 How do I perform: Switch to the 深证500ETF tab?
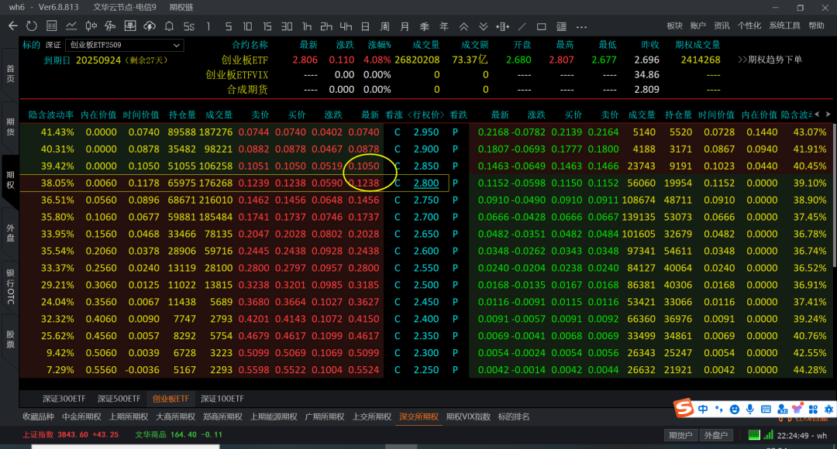point(119,399)
